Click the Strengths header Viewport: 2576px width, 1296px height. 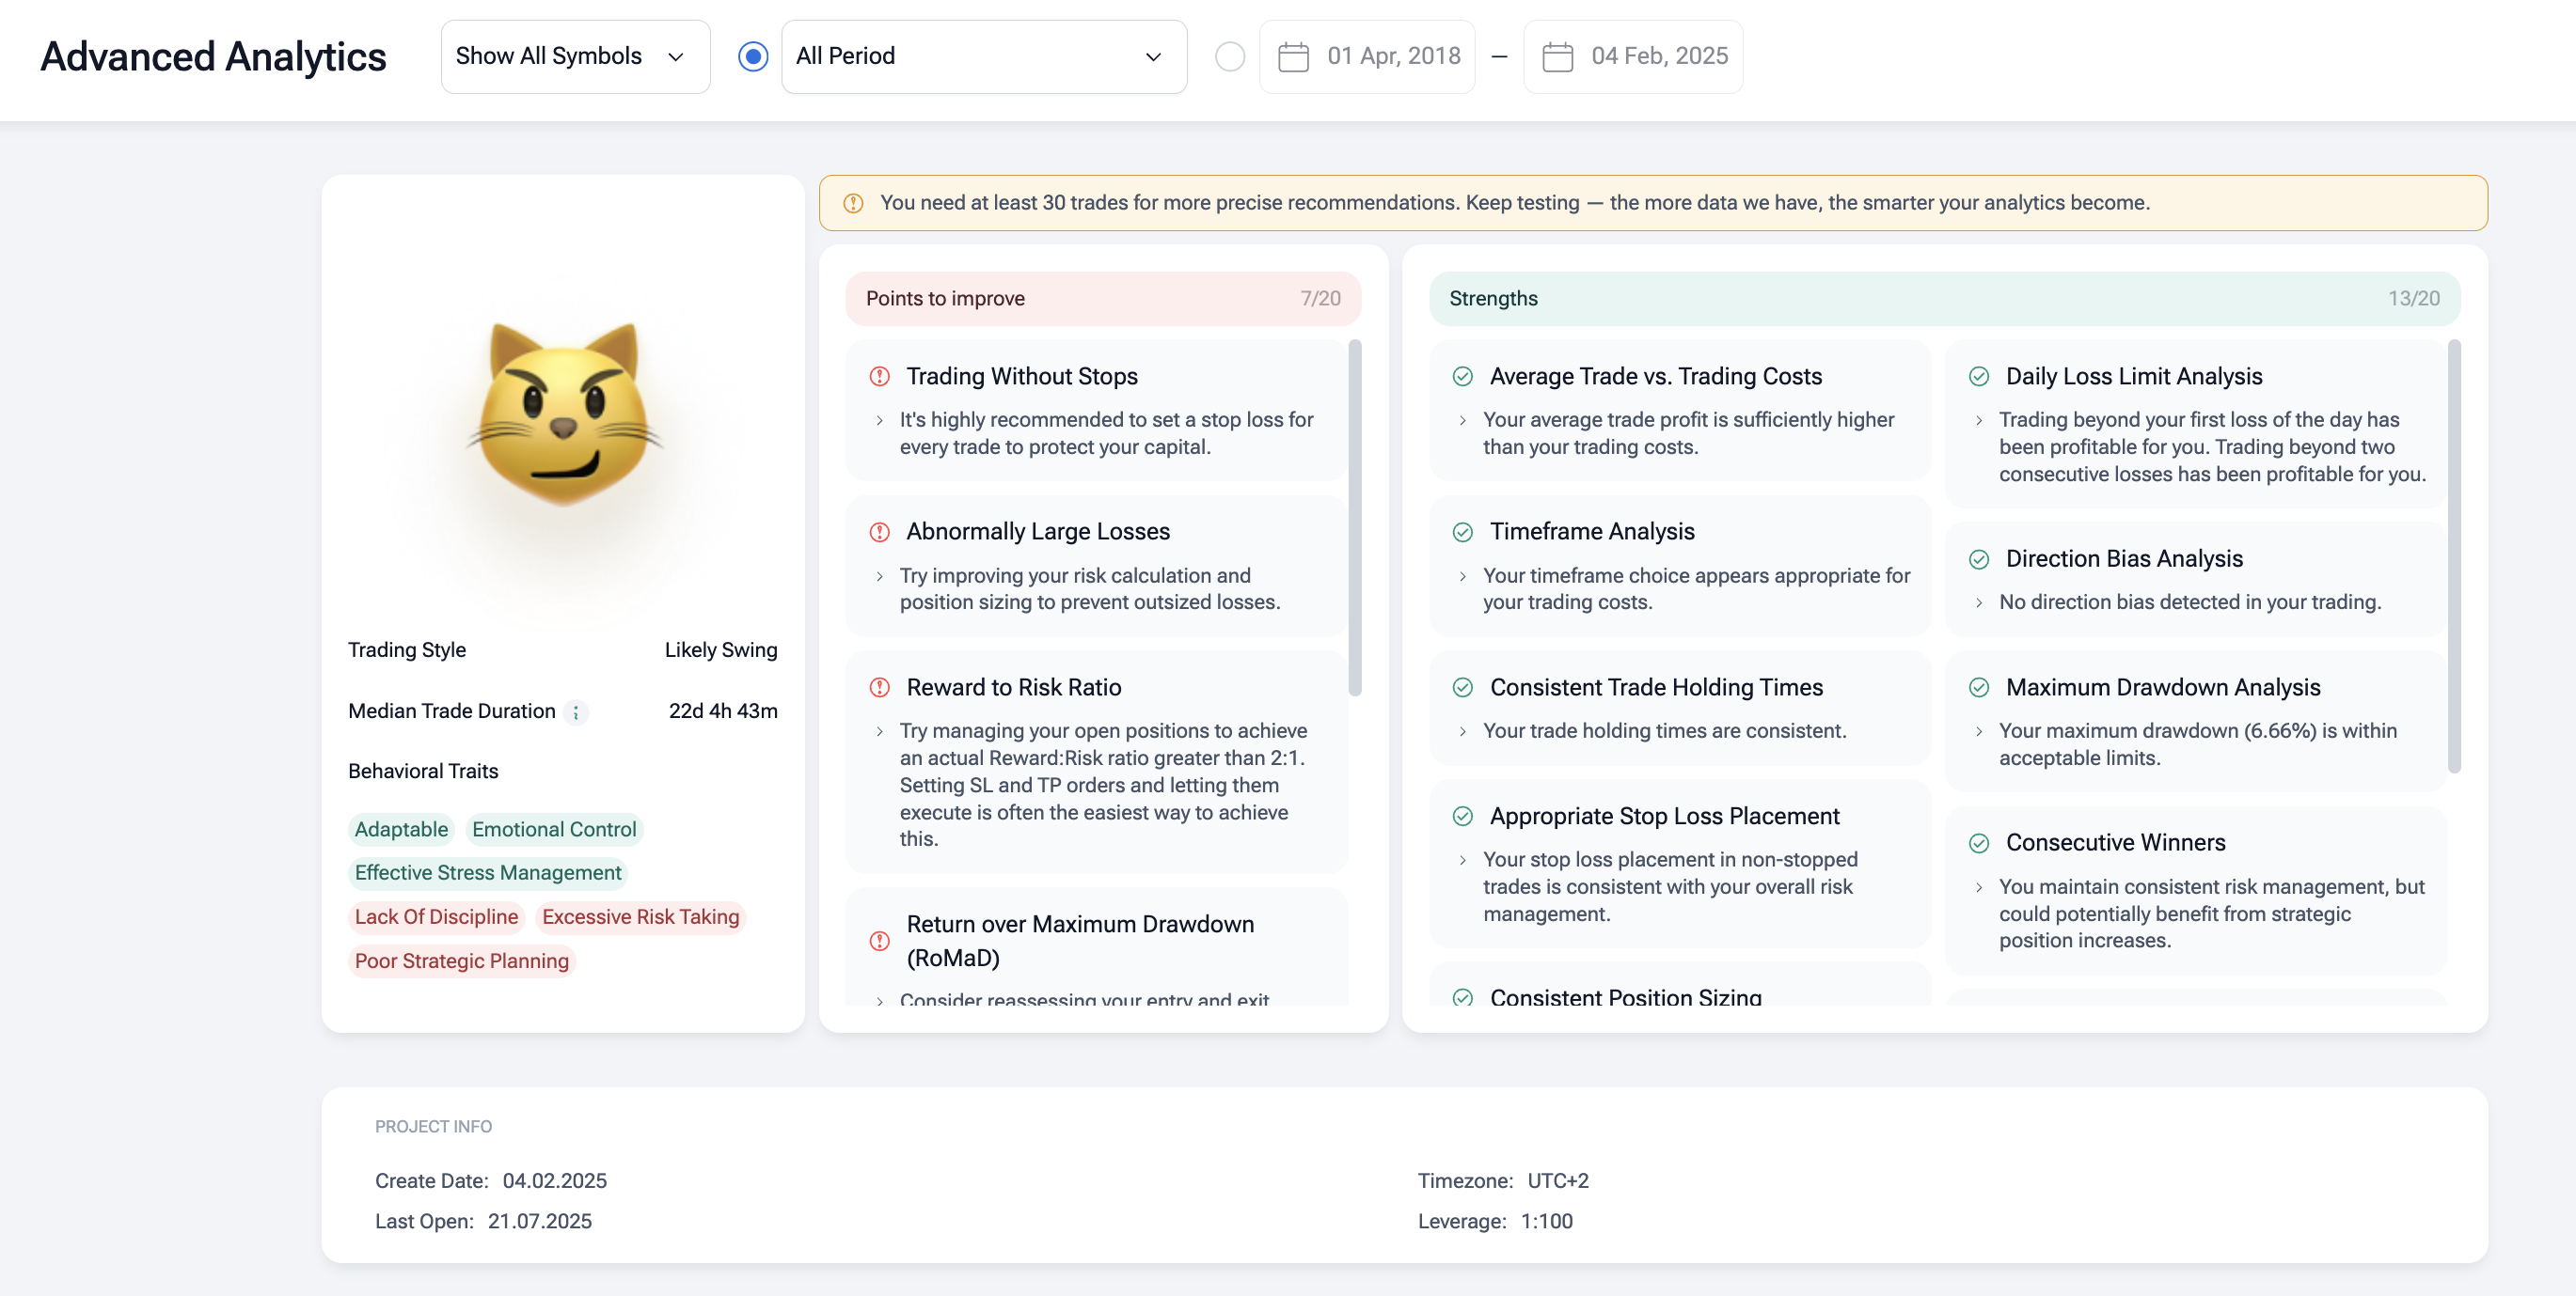pyautogui.click(x=1943, y=299)
